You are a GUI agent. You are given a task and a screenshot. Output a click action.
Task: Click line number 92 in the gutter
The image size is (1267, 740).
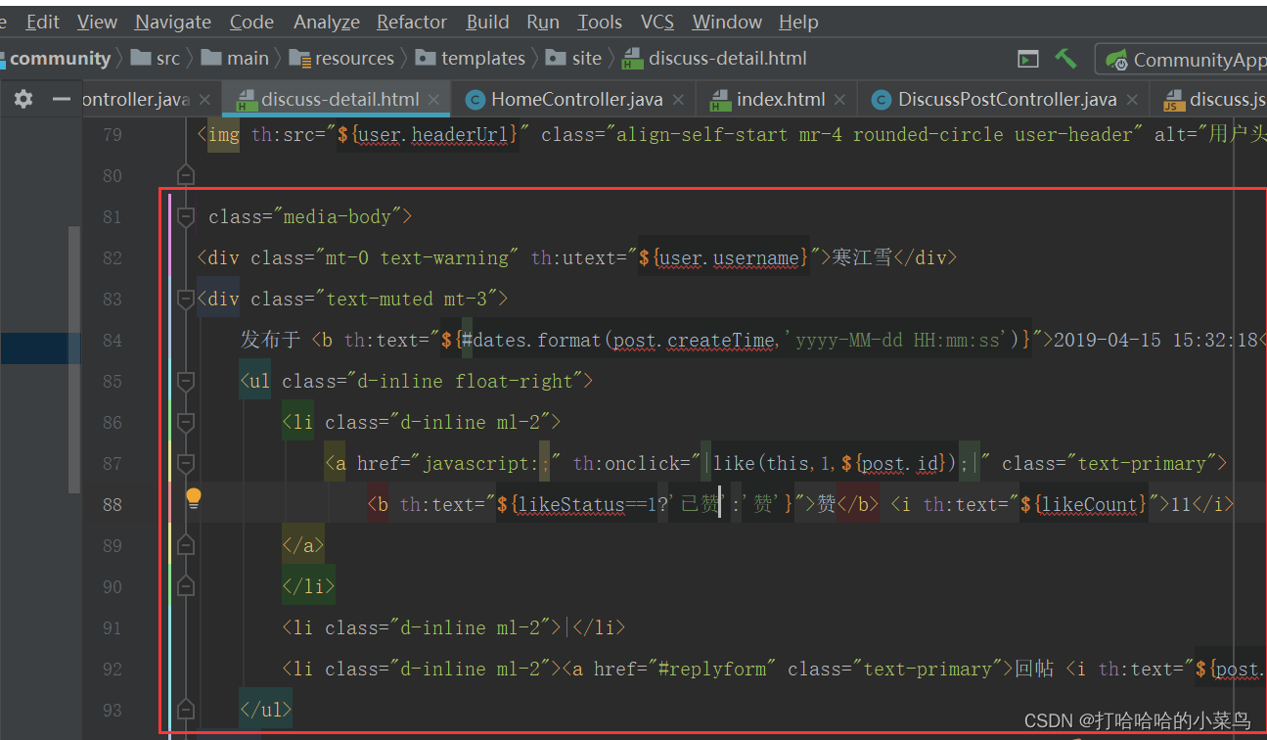(x=112, y=669)
